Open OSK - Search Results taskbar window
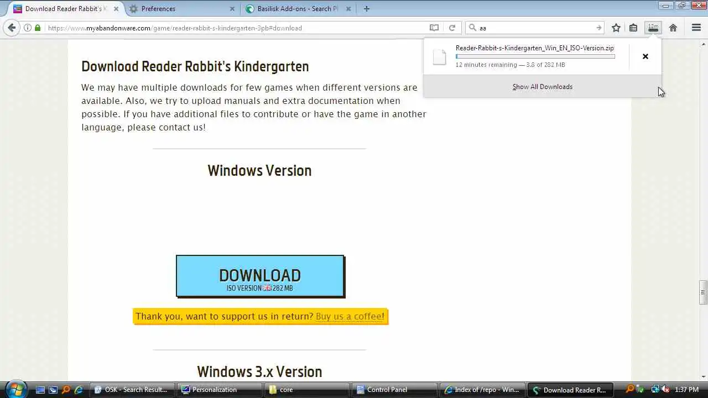Screen dimensions: 708x398 click(x=132, y=390)
